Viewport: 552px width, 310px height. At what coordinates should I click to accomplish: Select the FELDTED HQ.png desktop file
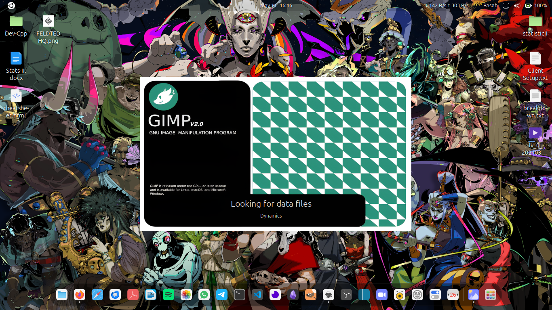48,29
